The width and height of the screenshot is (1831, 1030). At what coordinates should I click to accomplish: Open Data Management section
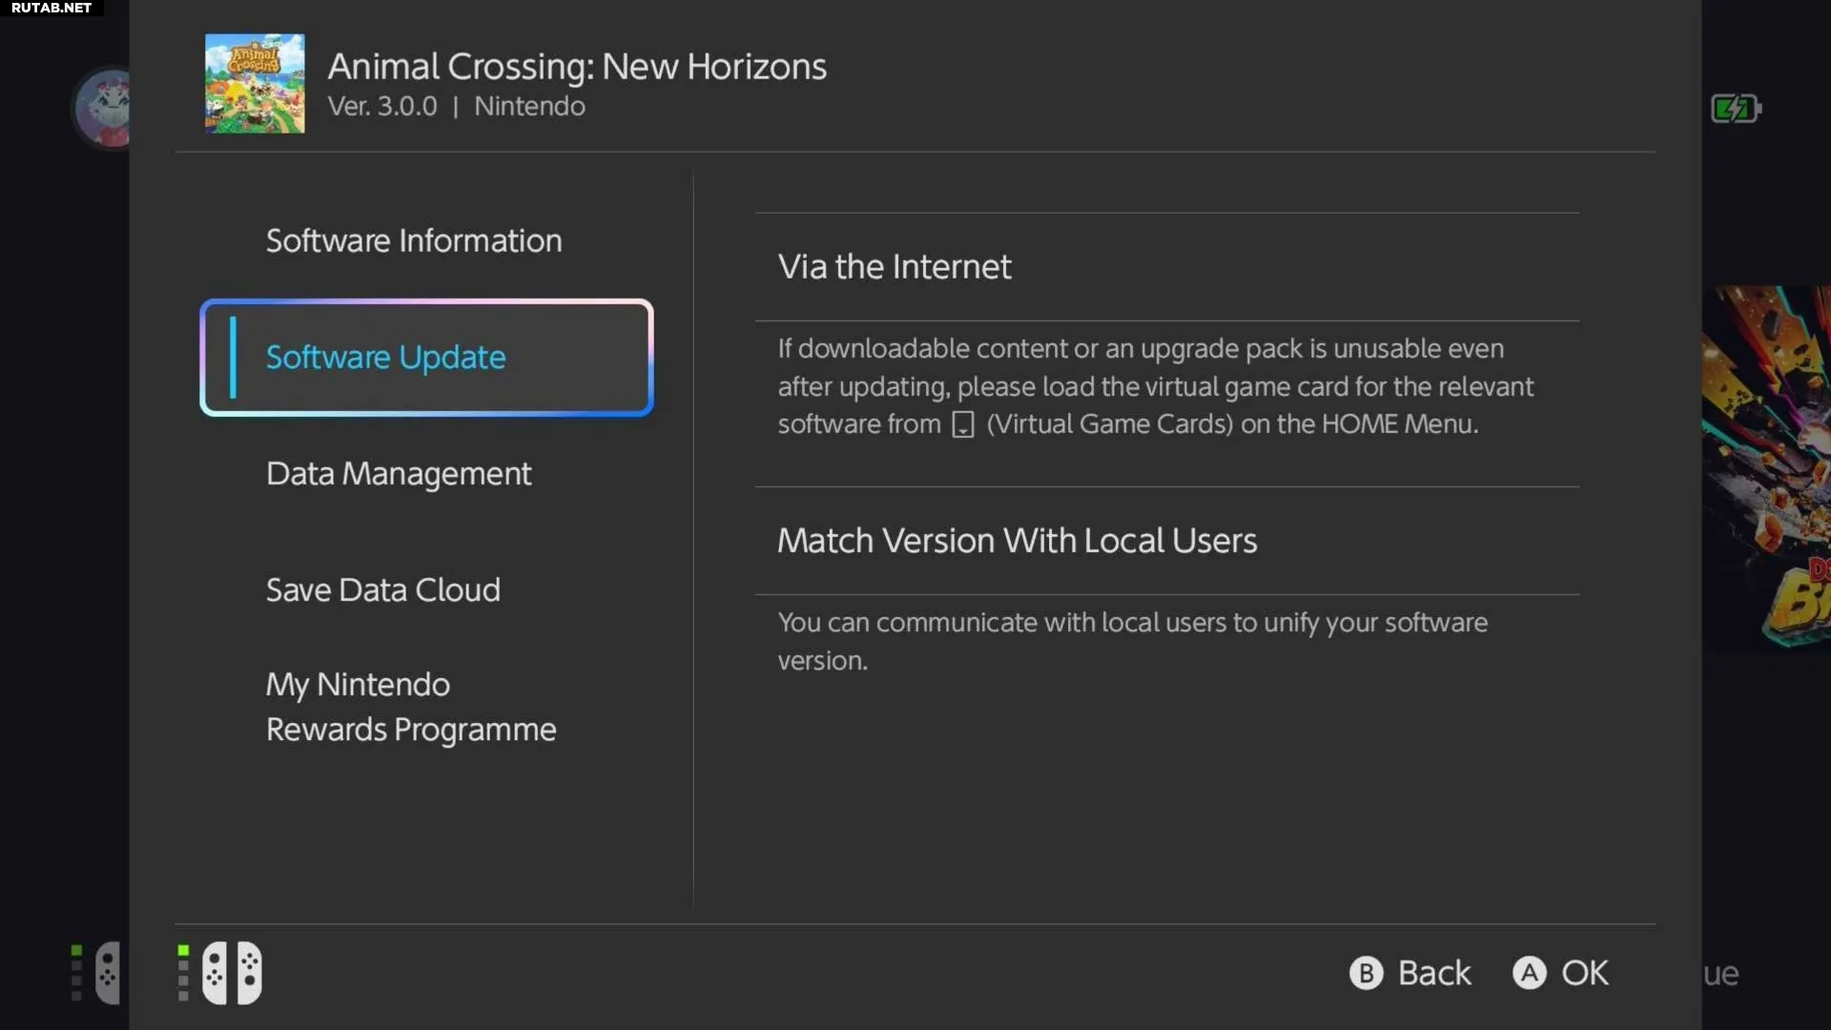click(398, 474)
